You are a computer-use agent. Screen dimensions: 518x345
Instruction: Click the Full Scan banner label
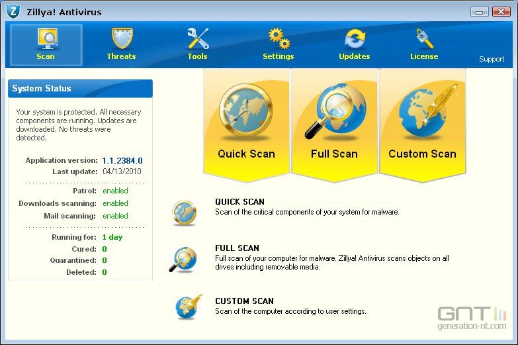point(334,154)
